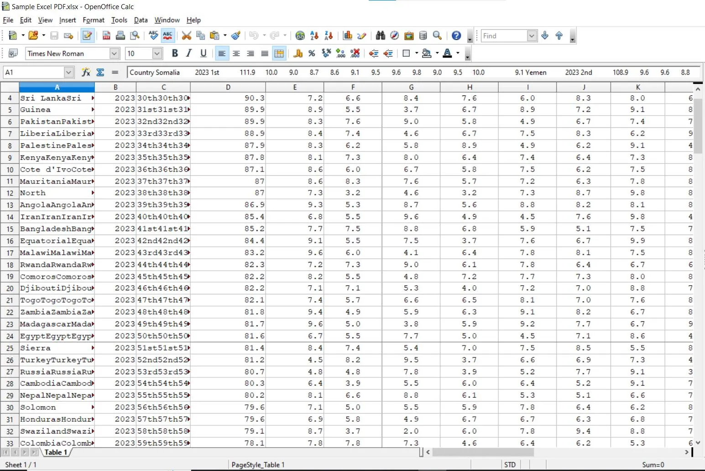Open the Data menu

point(141,20)
